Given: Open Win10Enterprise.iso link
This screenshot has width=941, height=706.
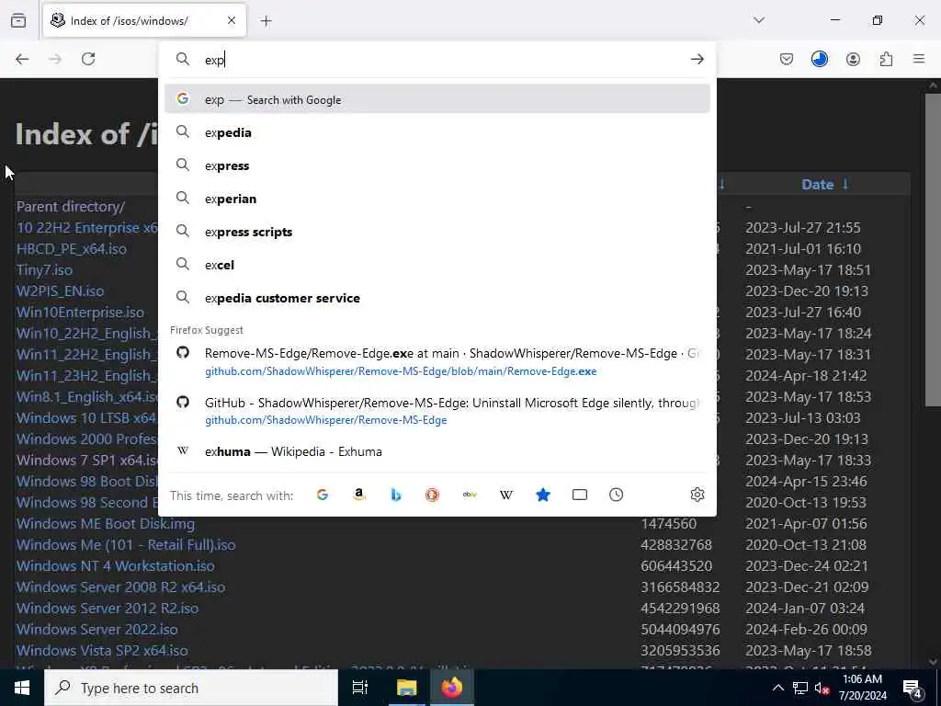Looking at the screenshot, I should pyautogui.click(x=80, y=313).
